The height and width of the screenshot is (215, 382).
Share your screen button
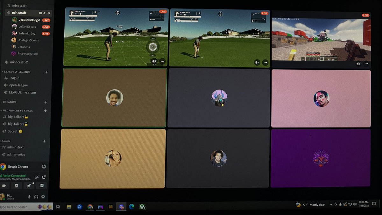point(17,186)
